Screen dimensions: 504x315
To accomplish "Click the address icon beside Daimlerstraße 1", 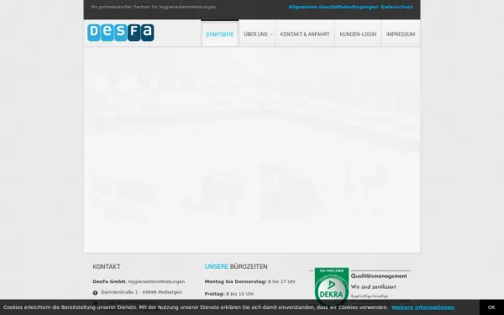I will point(95,292).
